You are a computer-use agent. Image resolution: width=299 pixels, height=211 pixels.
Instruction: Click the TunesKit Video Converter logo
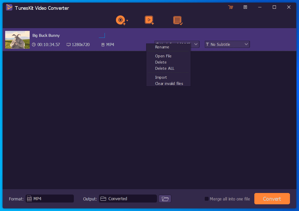9,7
